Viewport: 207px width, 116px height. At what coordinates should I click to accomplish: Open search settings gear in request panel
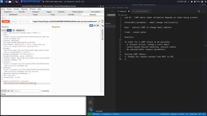click(x=5, y=91)
